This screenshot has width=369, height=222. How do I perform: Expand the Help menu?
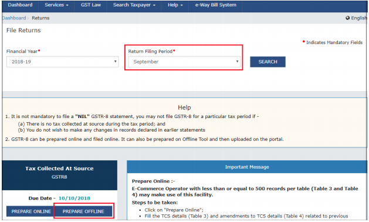point(175,5)
